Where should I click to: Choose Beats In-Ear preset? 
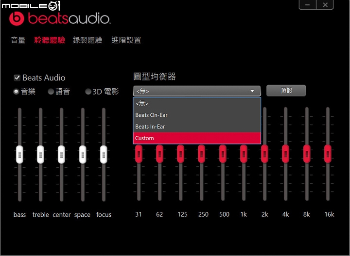coord(197,127)
